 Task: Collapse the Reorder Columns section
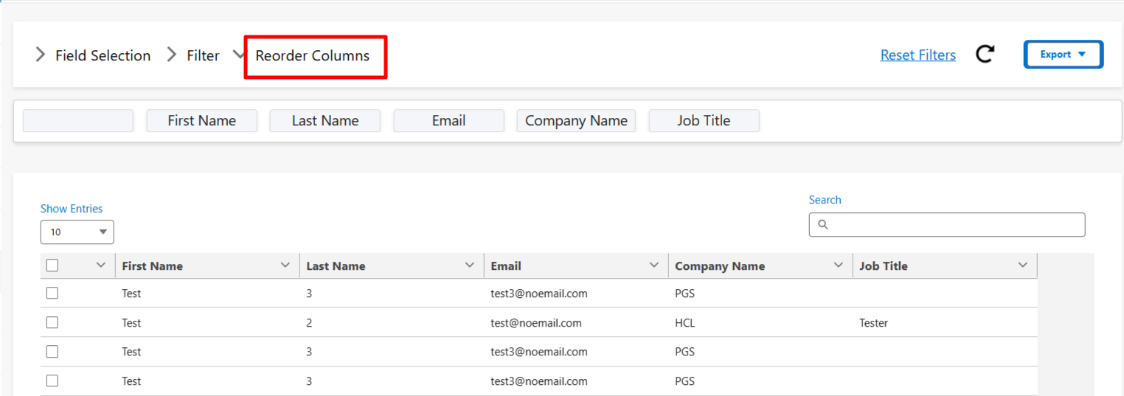pos(237,55)
